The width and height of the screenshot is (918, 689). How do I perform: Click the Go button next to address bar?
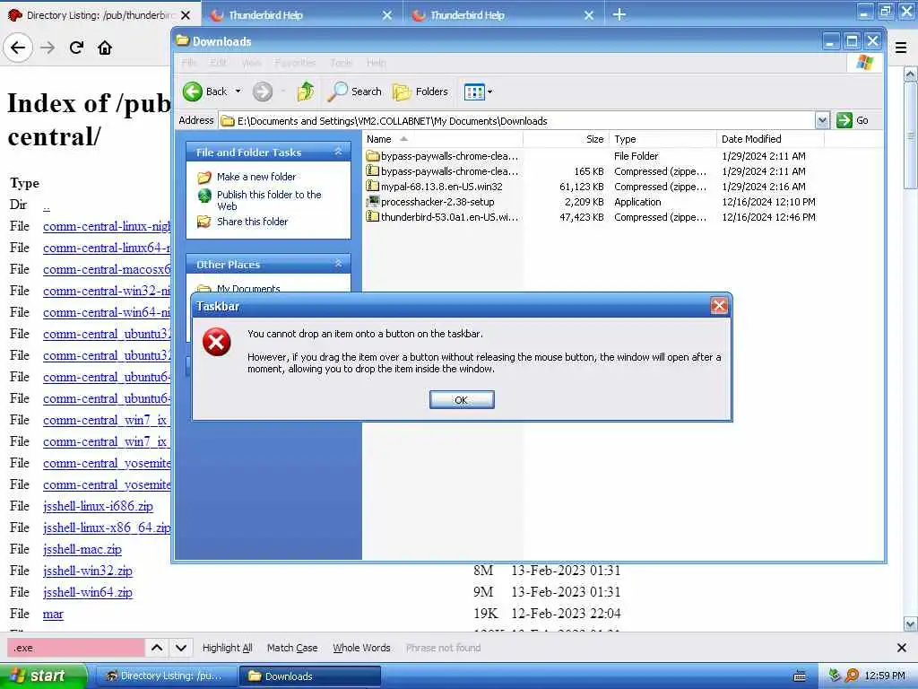(x=853, y=121)
